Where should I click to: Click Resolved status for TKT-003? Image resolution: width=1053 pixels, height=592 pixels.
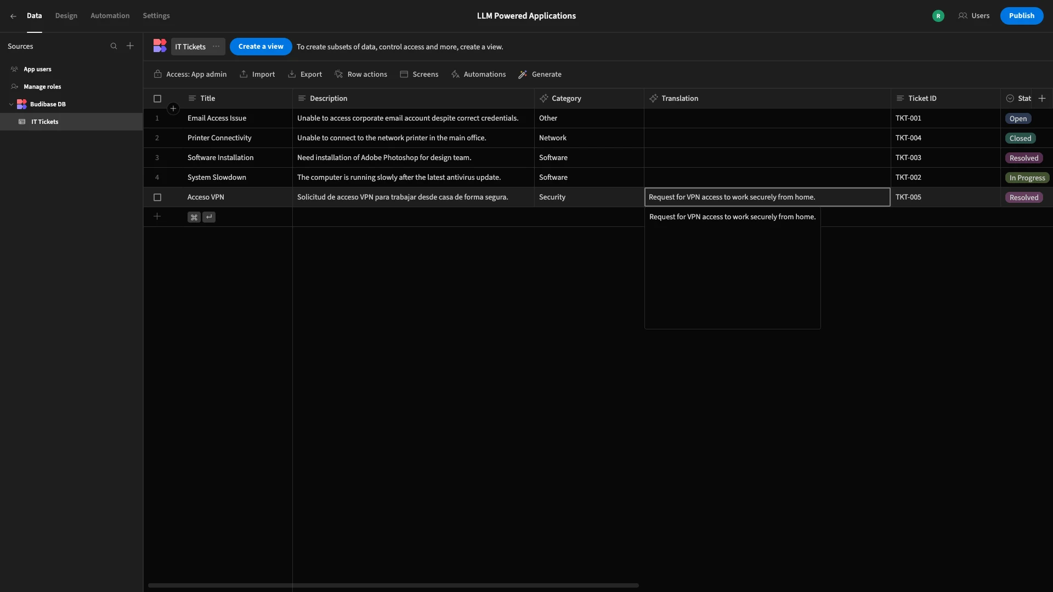click(1024, 158)
